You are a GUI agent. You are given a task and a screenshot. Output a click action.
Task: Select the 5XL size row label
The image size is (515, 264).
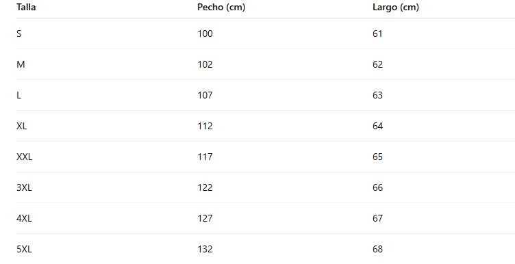click(24, 250)
